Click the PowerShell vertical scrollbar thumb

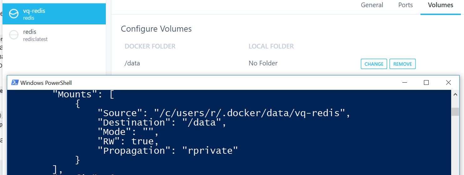click(x=455, y=112)
